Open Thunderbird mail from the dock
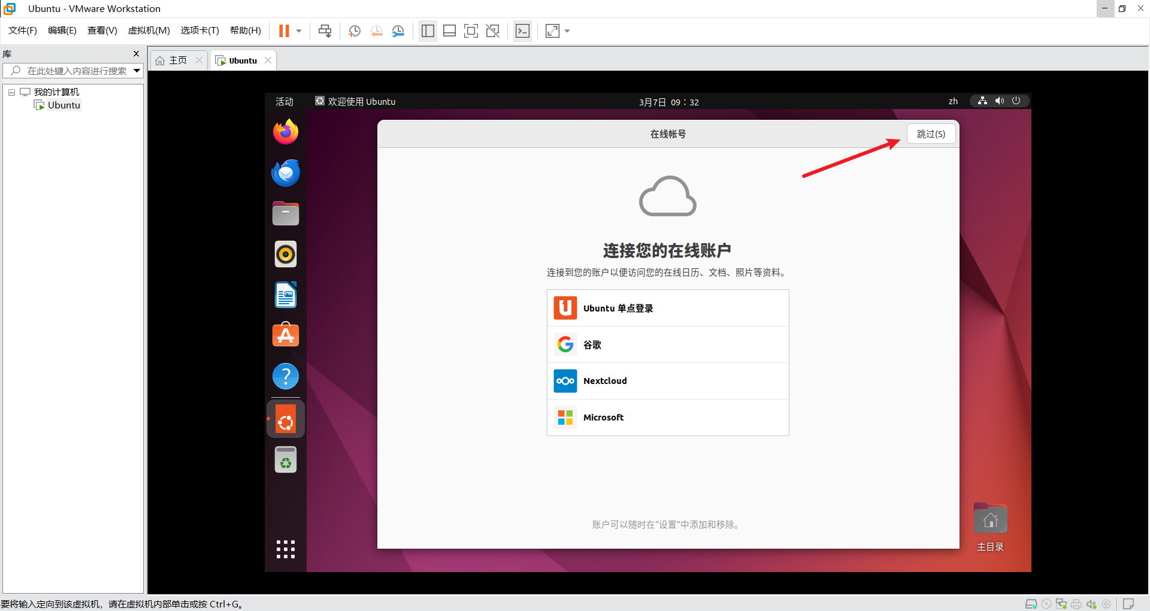The image size is (1150, 611). click(286, 173)
